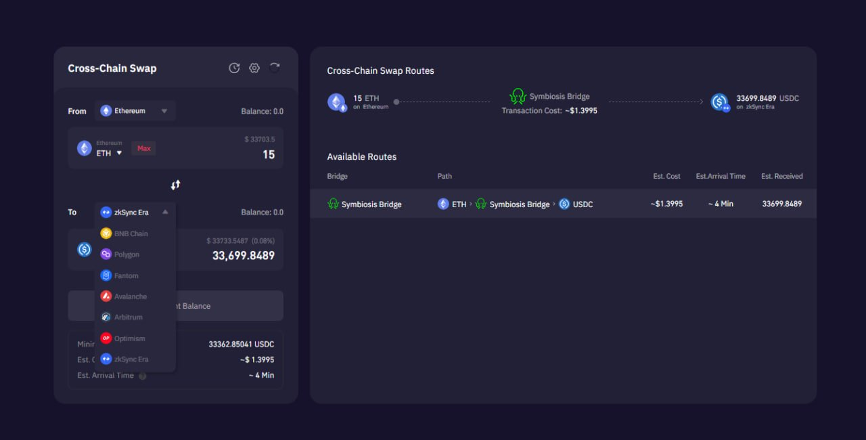Click the minimum received 33362.85041 USDC value
The image size is (866, 440).
242,344
